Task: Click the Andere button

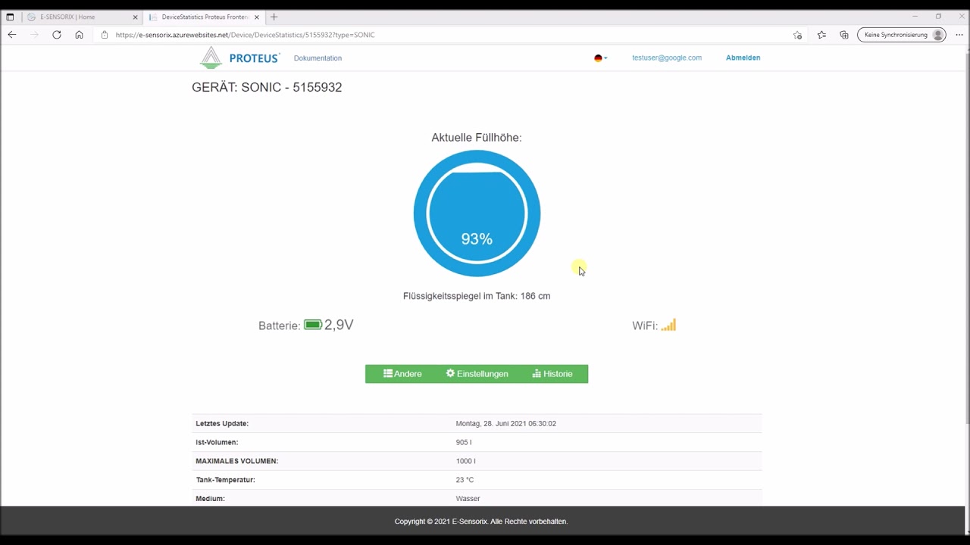Action: (x=402, y=374)
